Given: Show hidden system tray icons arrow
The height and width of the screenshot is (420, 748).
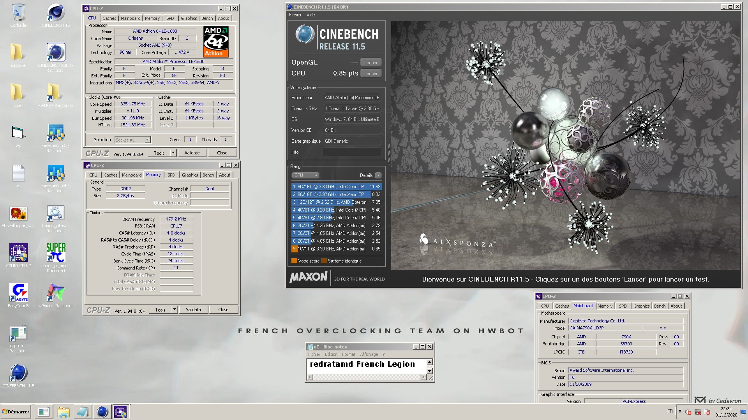Looking at the screenshot, I should click(x=680, y=412).
